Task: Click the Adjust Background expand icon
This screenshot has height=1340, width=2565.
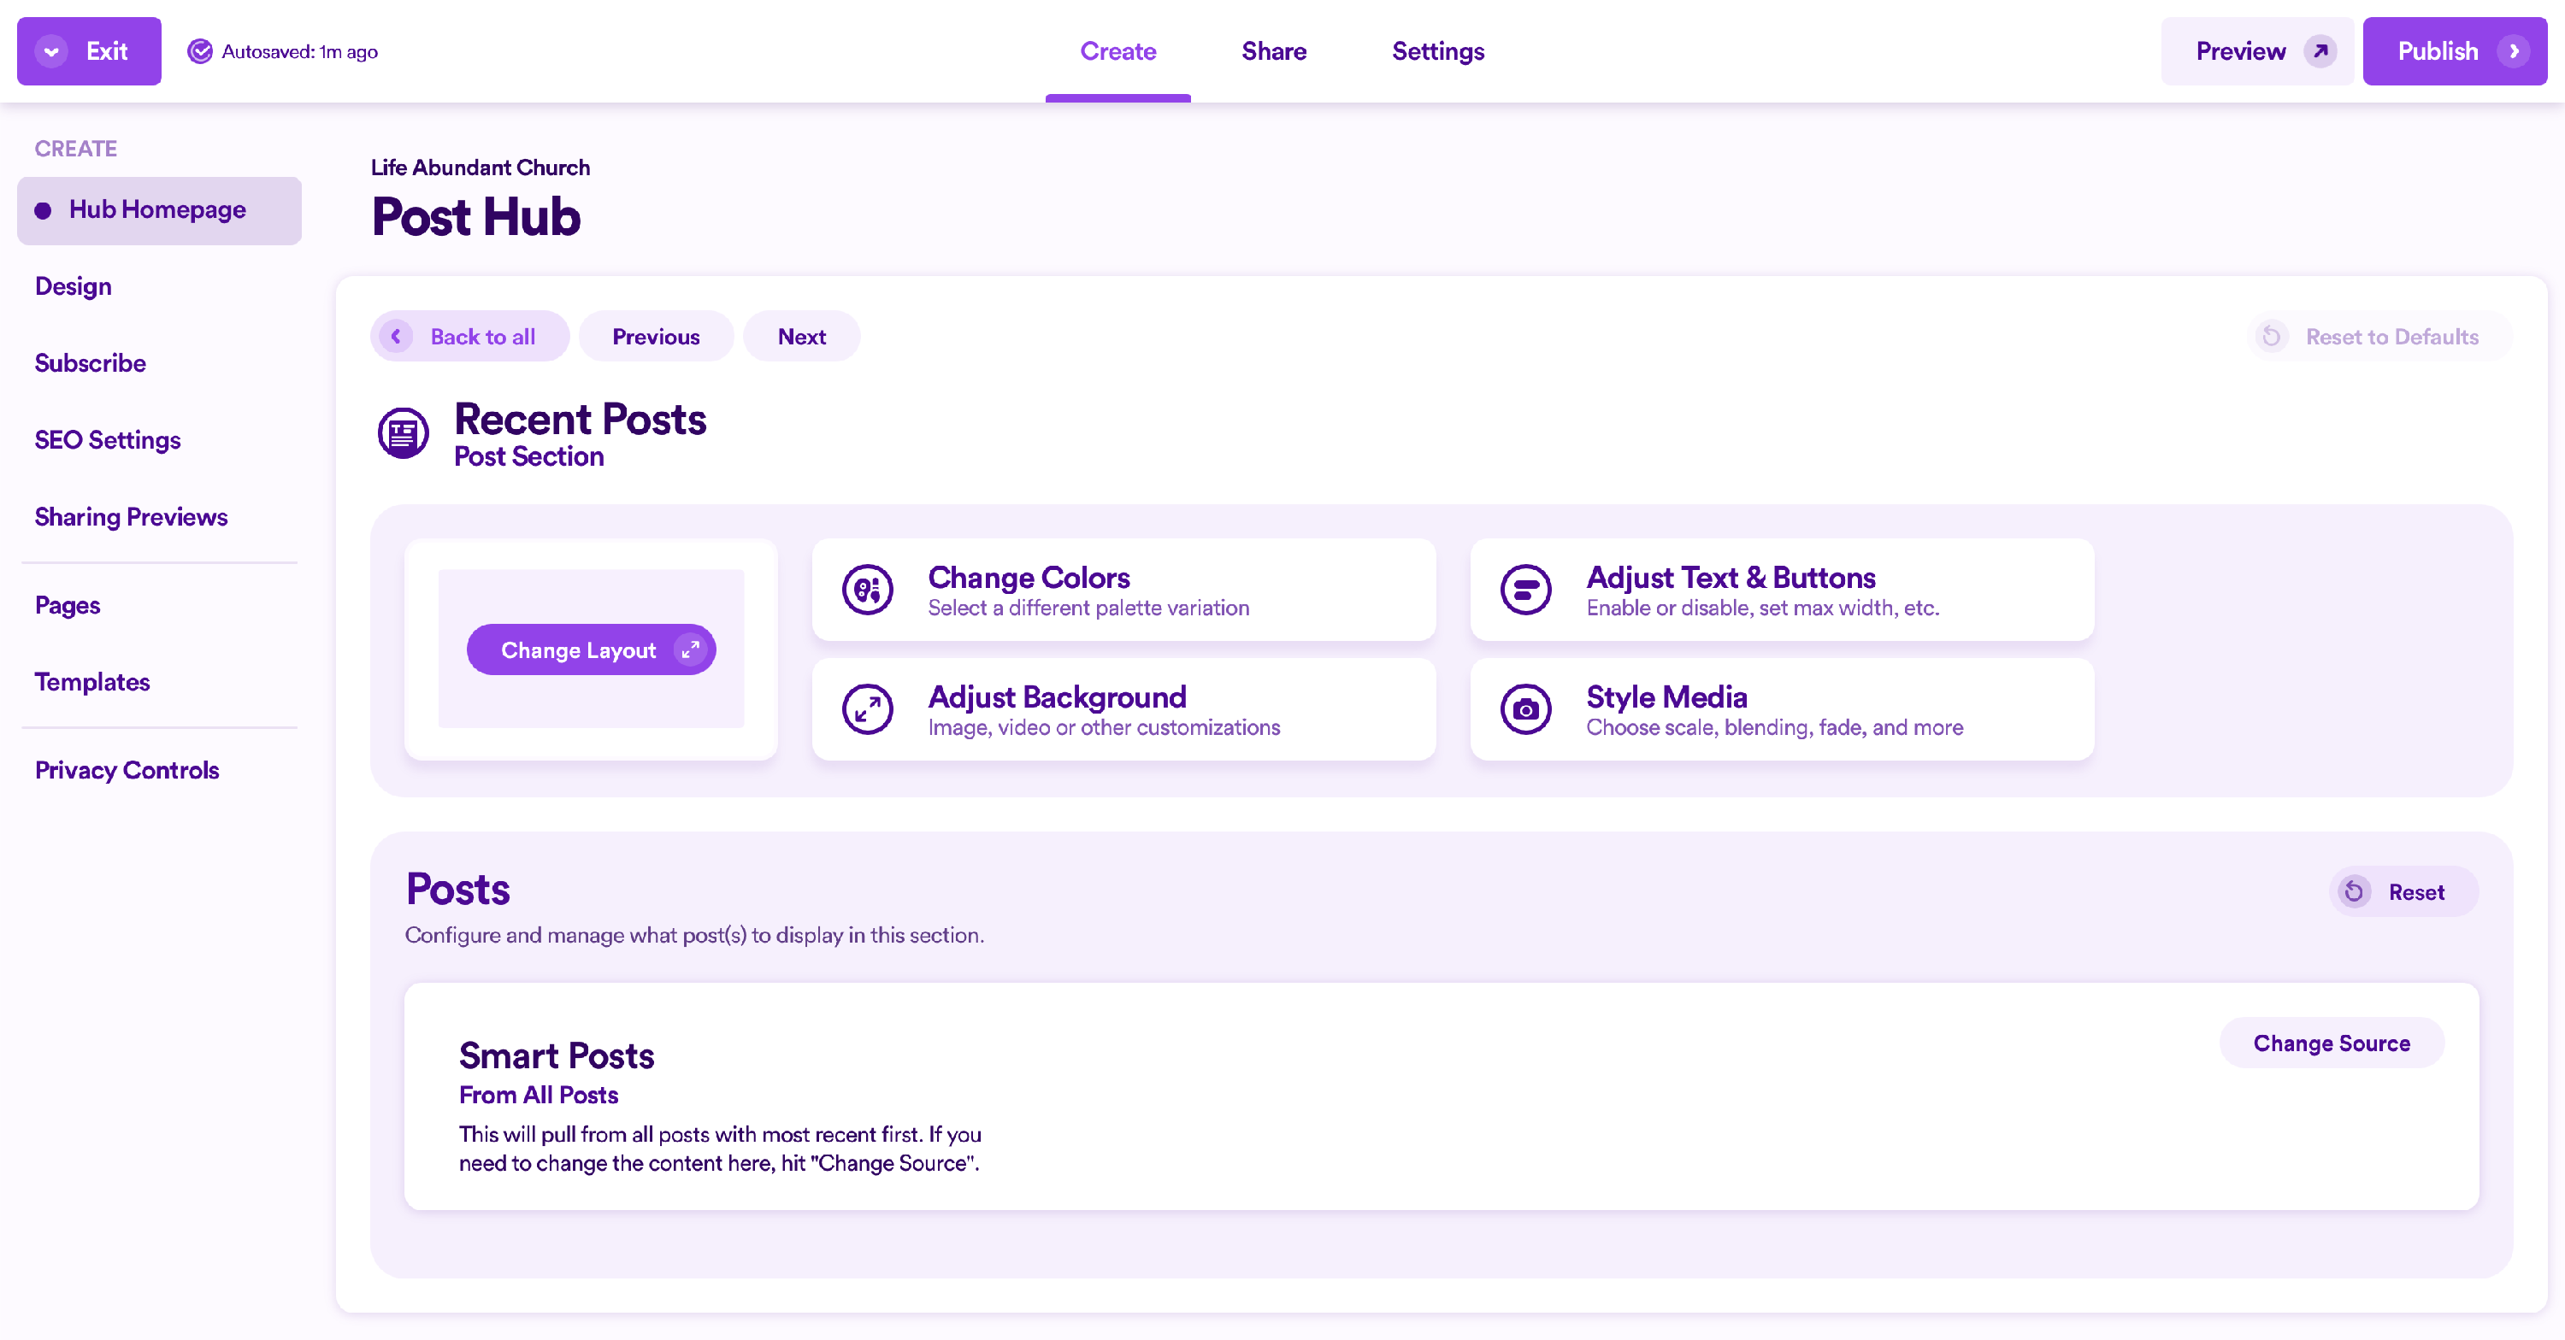Action: pyautogui.click(x=867, y=708)
